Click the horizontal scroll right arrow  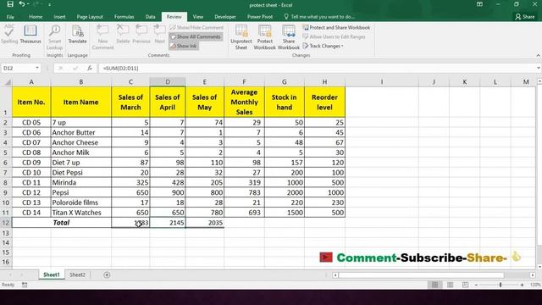click(x=533, y=274)
